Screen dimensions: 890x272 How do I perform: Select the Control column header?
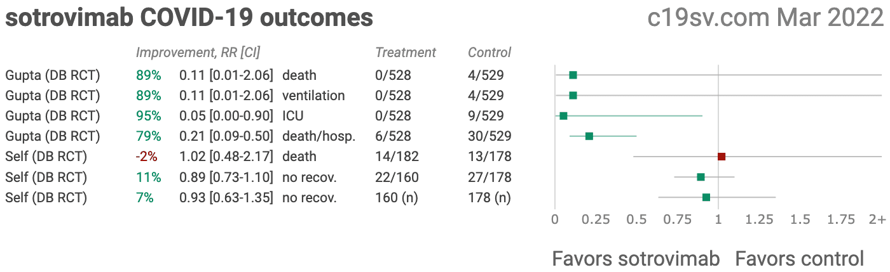click(489, 53)
